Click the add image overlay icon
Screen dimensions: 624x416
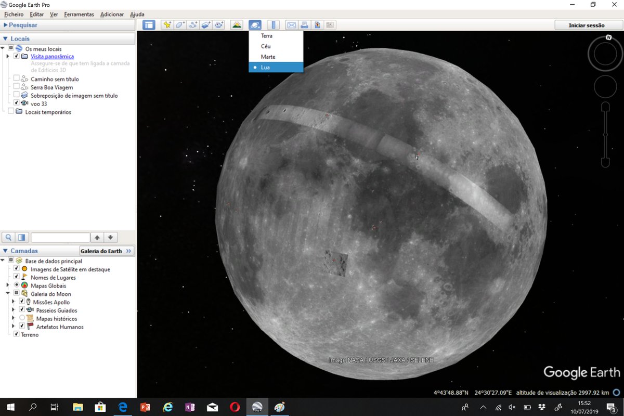pos(206,24)
